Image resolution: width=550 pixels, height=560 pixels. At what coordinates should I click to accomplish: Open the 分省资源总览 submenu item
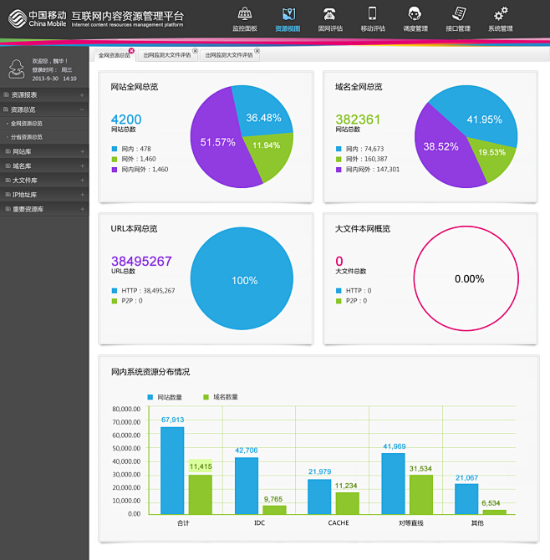click(27, 137)
